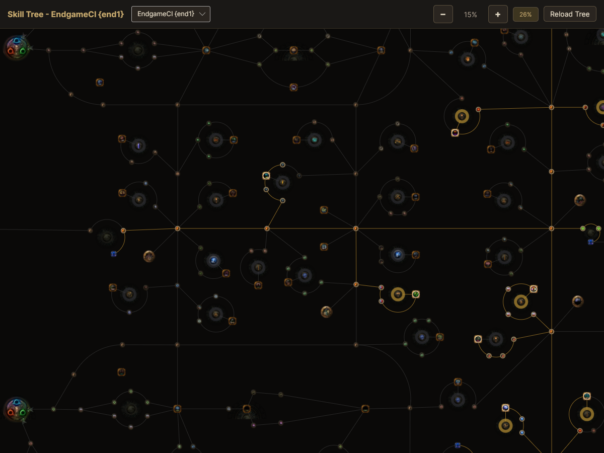The width and height of the screenshot is (604, 453).
Task: Zoom in using the plus button
Action: click(498, 14)
